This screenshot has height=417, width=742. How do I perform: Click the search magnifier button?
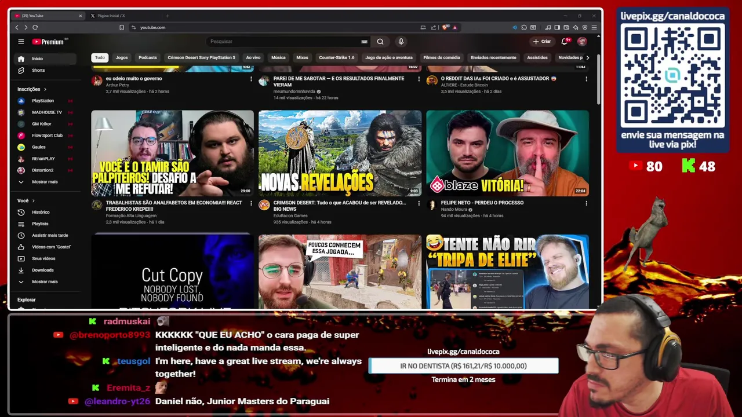click(380, 42)
